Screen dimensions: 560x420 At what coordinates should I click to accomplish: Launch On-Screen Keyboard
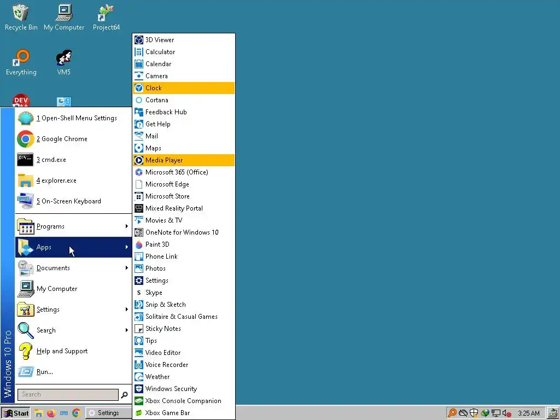coord(74,201)
